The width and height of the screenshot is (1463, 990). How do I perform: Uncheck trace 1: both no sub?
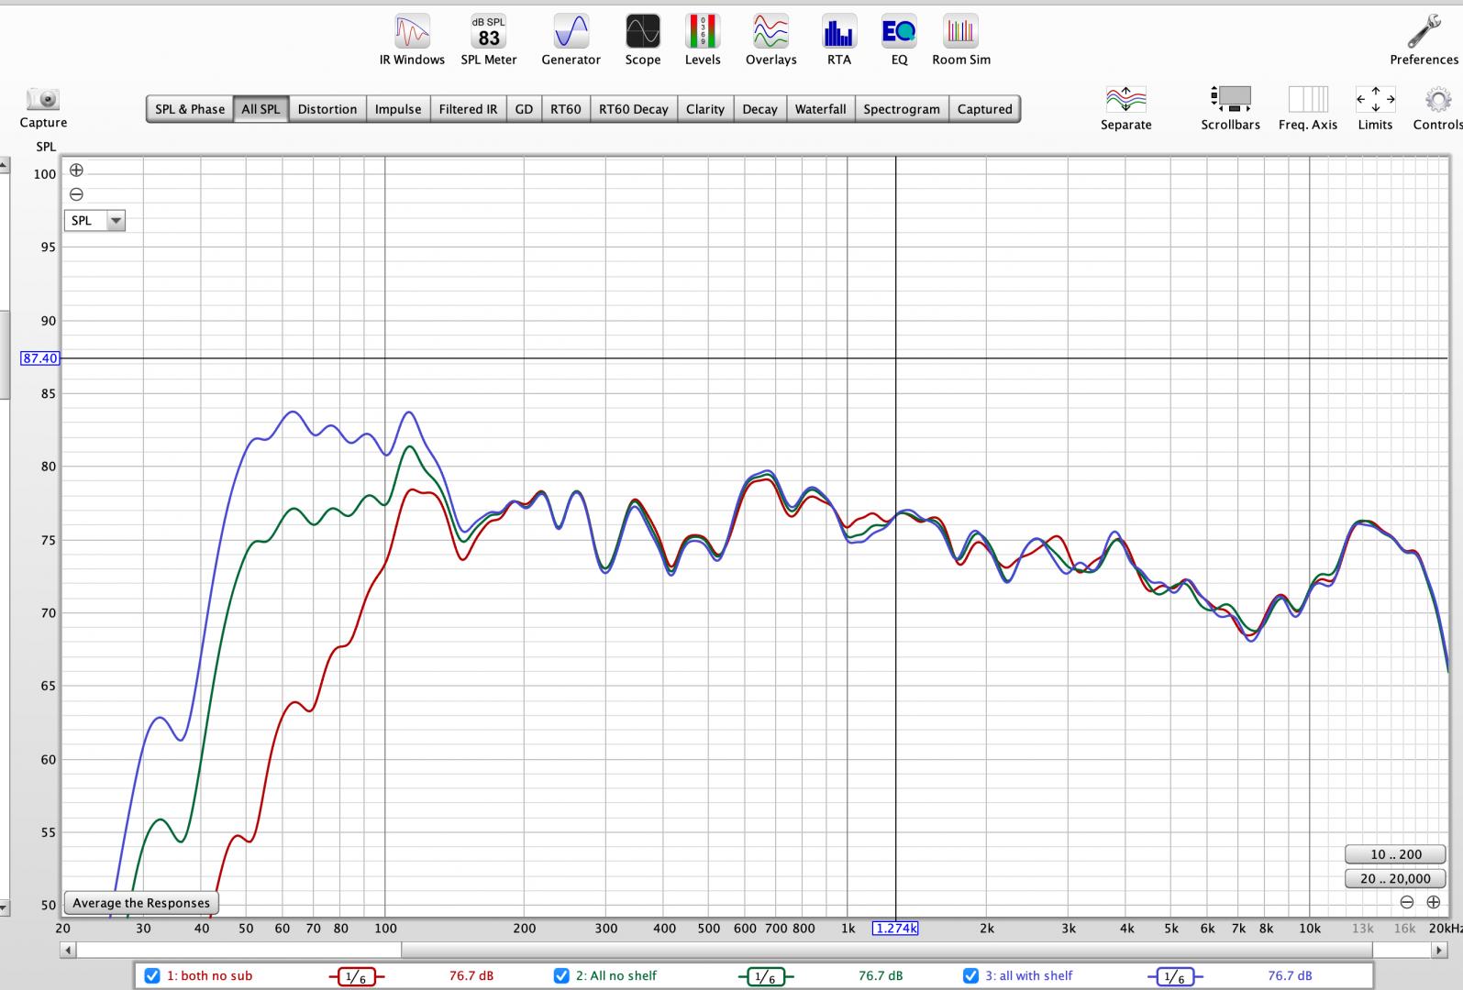pyautogui.click(x=152, y=976)
